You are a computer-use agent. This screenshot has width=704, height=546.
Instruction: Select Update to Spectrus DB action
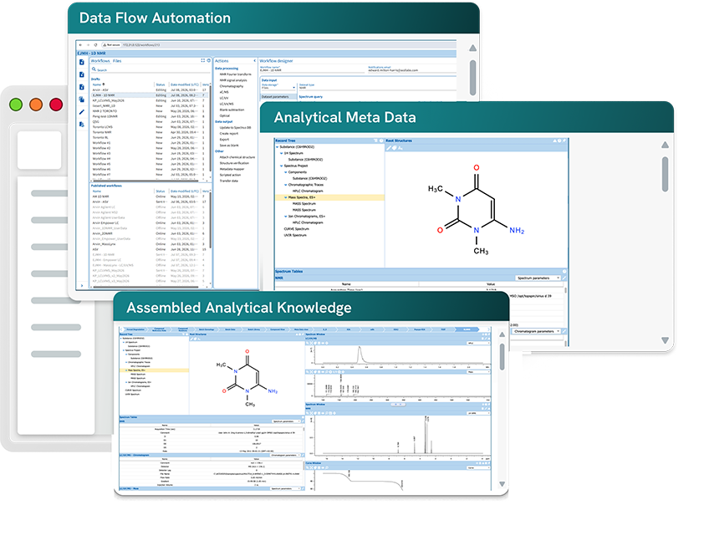click(235, 128)
